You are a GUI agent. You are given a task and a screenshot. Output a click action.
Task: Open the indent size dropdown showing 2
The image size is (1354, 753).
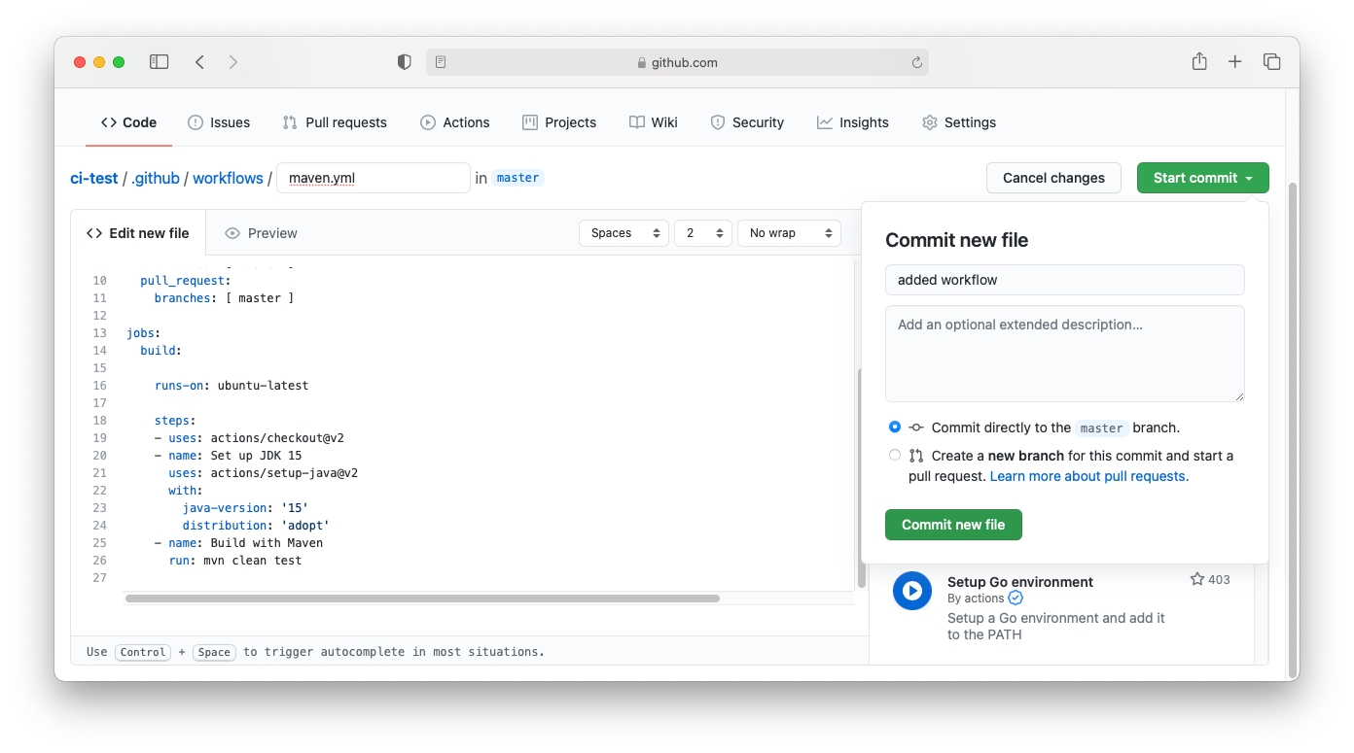point(703,233)
